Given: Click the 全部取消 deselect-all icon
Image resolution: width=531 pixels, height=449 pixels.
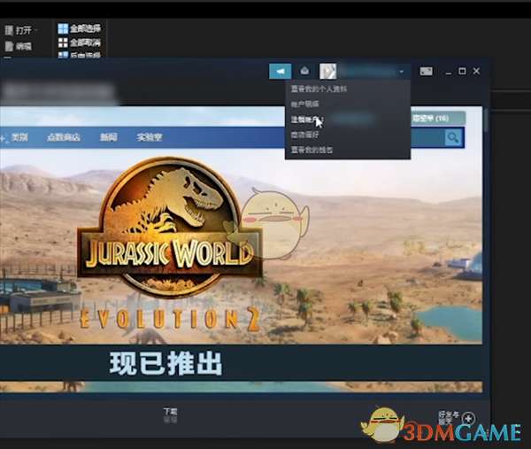Looking at the screenshot, I should click(x=63, y=43).
